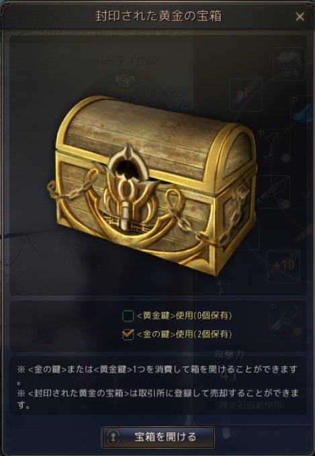Enable the <黄金鍵>使用 checkbox
This screenshot has height=456, width=315.
tap(128, 316)
